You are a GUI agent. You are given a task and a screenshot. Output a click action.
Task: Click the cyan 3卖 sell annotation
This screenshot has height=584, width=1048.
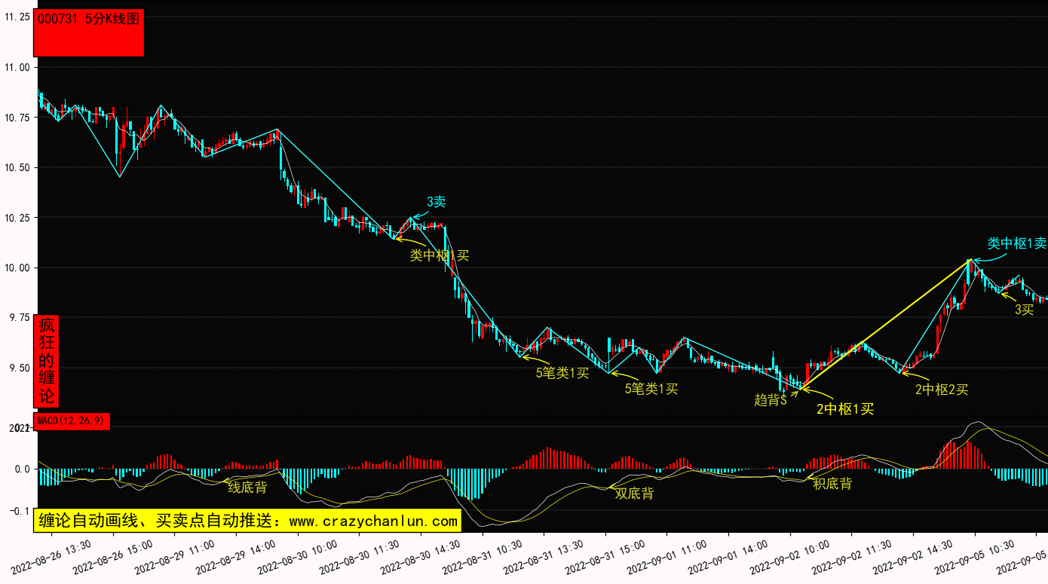437,201
